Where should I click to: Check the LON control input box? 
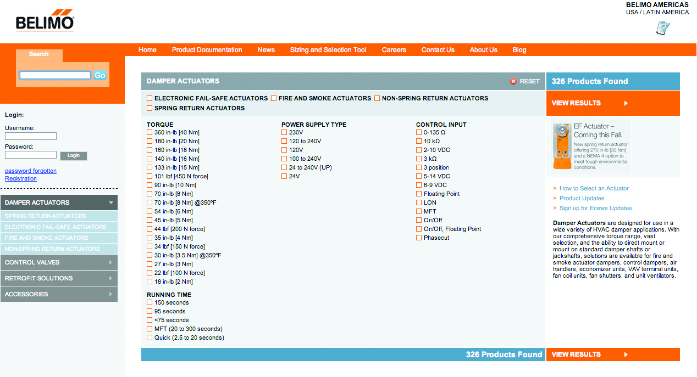(419, 202)
